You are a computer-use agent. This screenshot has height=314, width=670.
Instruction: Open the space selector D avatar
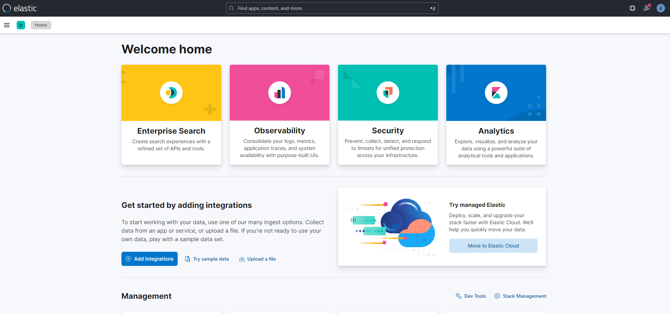(x=21, y=25)
